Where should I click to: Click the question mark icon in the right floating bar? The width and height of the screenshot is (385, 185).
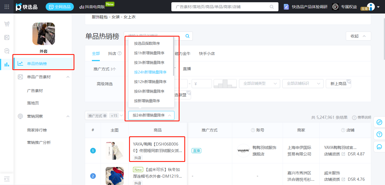click(379, 135)
